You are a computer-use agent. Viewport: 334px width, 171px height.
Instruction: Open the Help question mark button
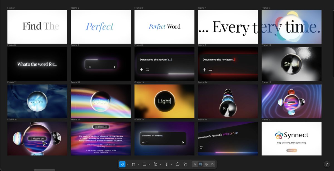point(327,164)
